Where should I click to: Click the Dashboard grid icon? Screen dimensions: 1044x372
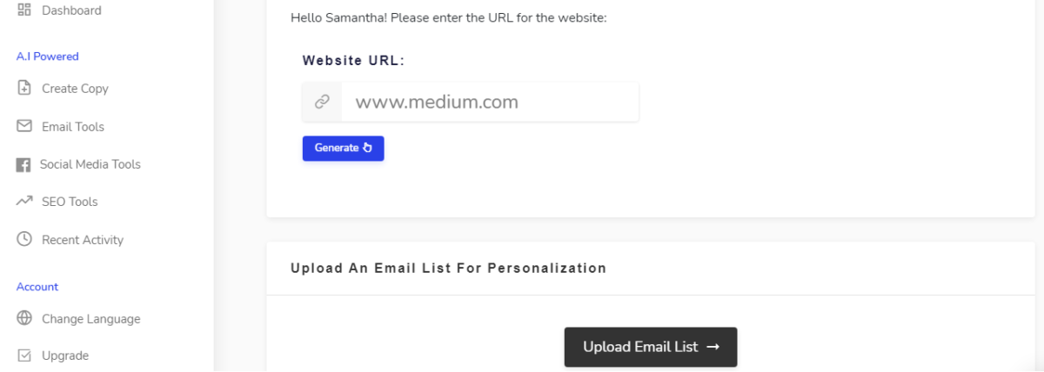click(x=24, y=10)
